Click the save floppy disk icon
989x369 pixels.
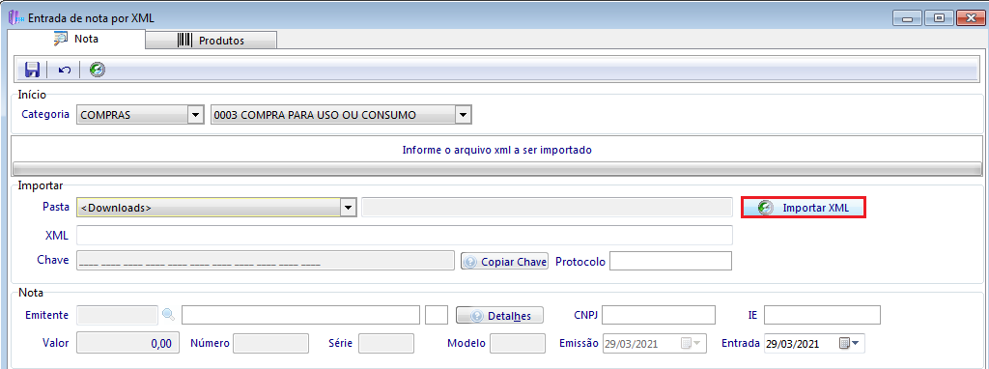pos(32,70)
